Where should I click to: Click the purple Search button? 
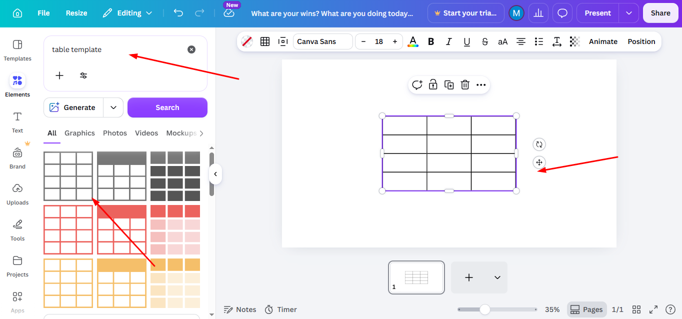[x=167, y=107]
